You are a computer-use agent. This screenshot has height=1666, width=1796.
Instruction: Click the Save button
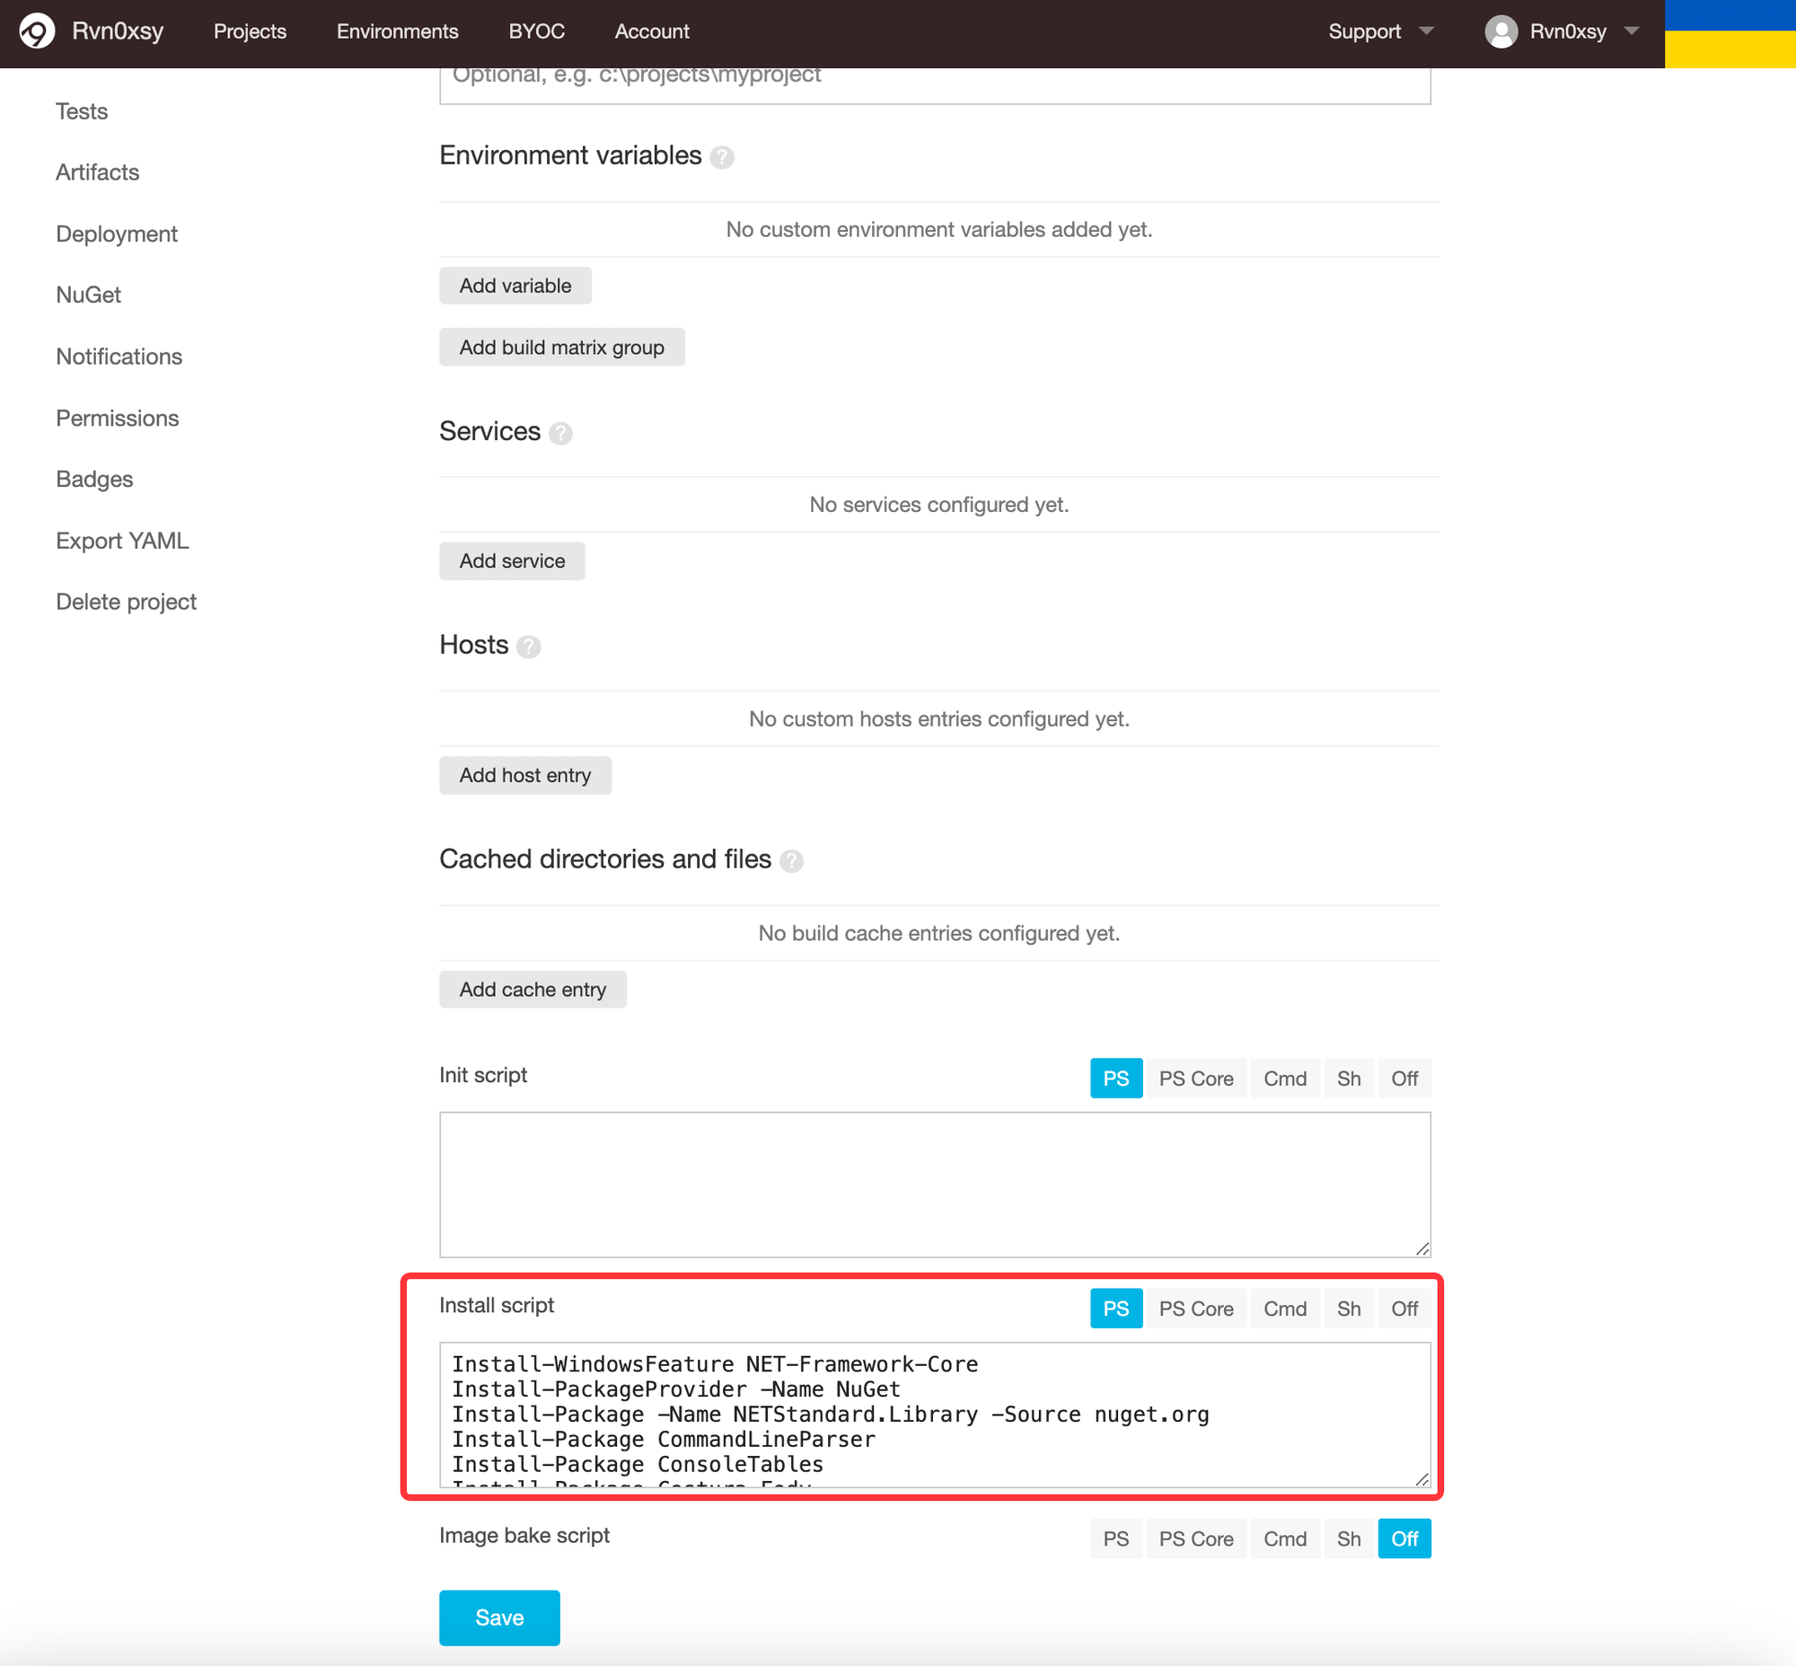tap(498, 1618)
